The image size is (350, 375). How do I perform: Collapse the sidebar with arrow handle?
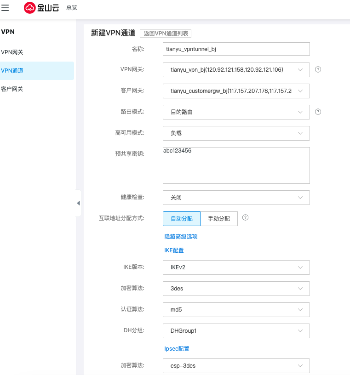point(78,203)
